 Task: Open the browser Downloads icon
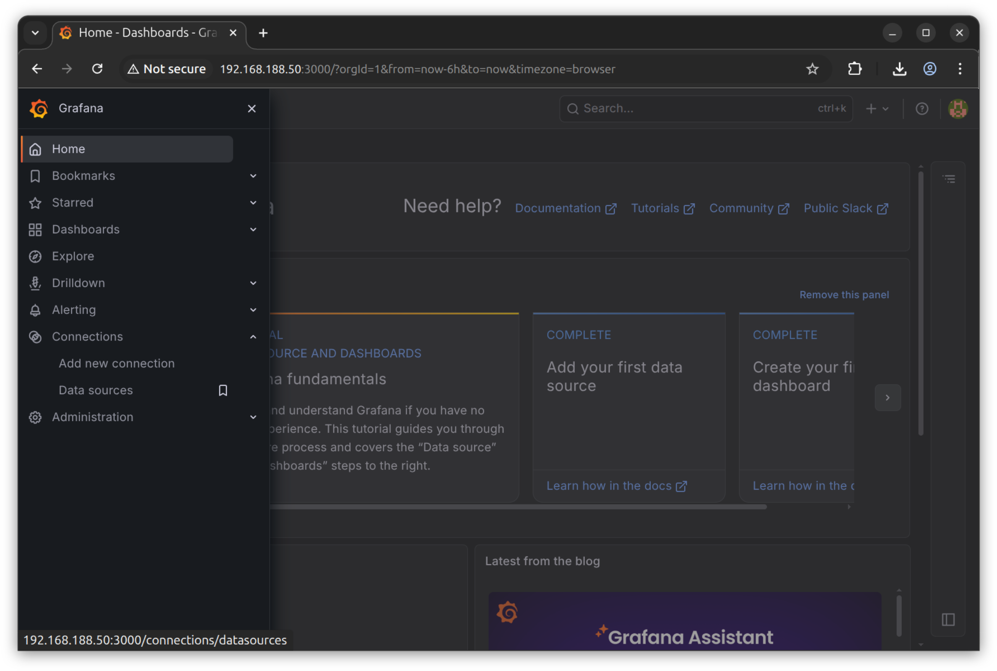[899, 69]
